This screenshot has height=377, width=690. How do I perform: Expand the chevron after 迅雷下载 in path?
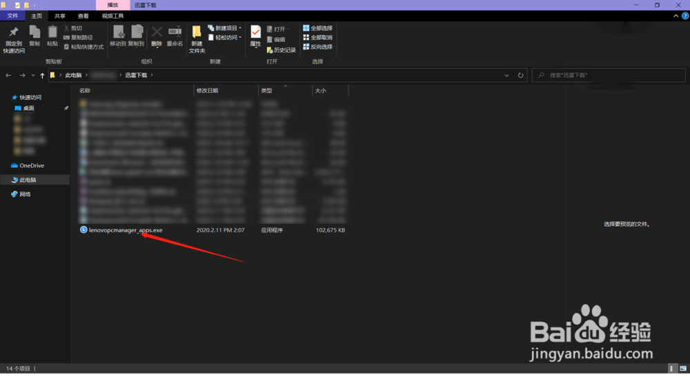[152, 75]
